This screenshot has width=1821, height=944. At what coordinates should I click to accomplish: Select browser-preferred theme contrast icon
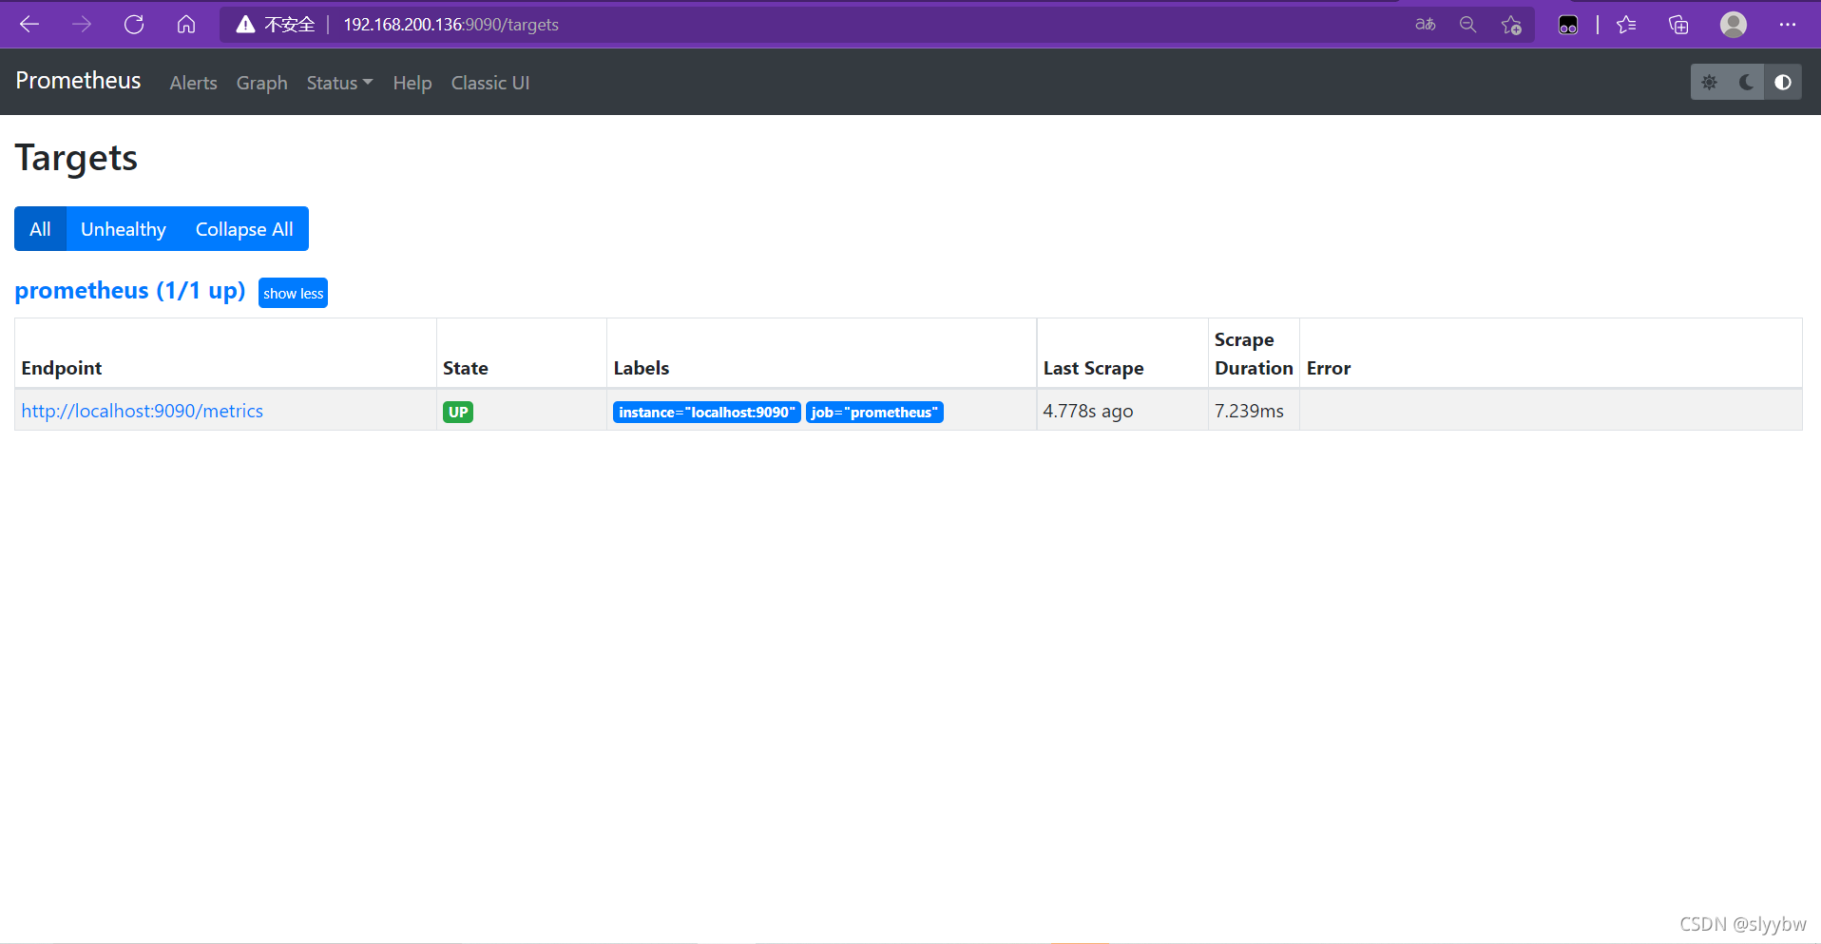pos(1783,83)
